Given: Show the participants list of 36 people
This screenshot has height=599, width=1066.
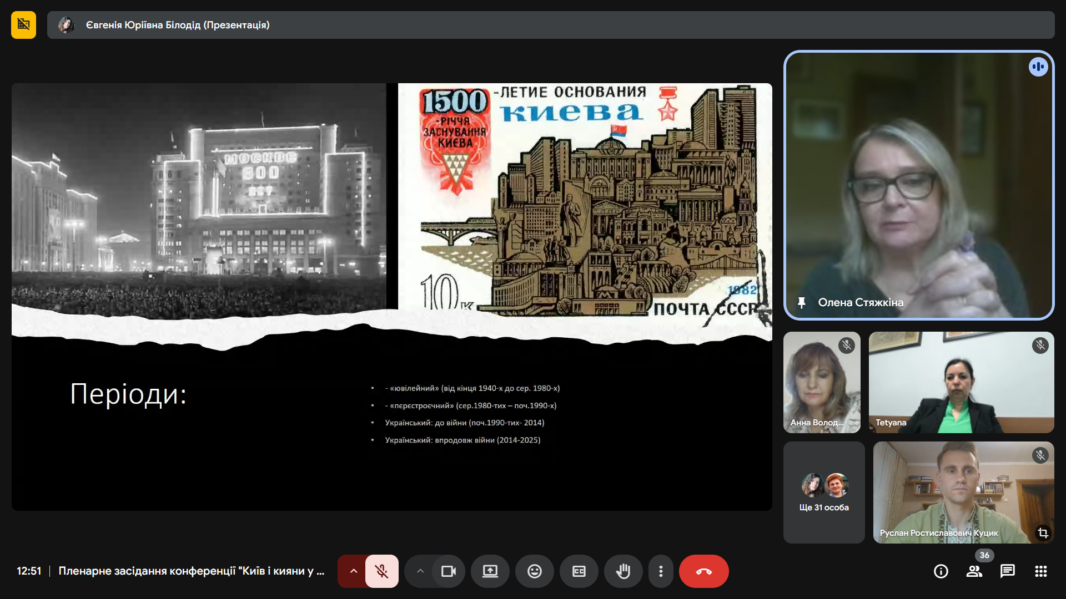Looking at the screenshot, I should tap(974, 571).
